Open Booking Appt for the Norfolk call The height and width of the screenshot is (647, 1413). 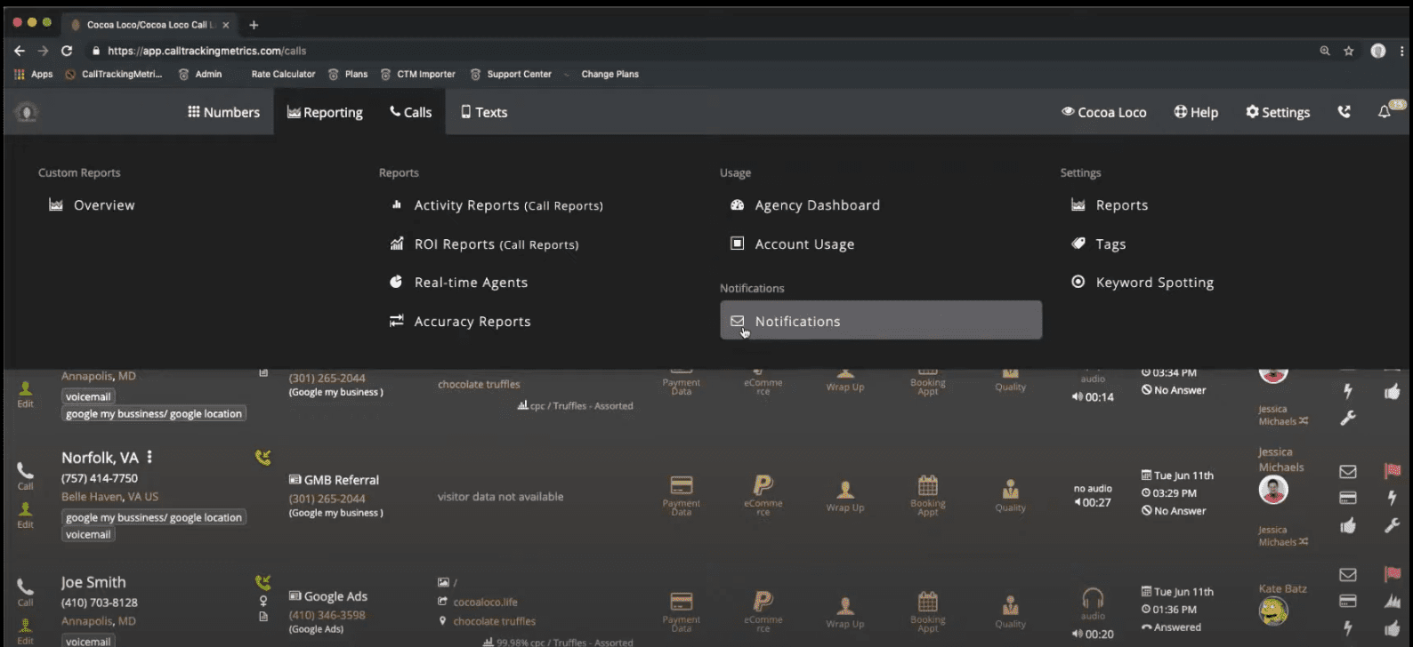click(x=927, y=495)
